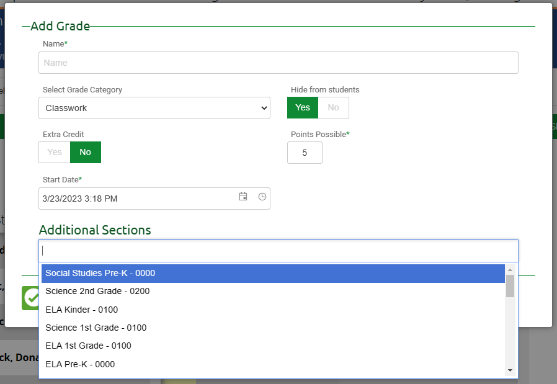The width and height of the screenshot is (557, 384).
Task: Open the calendar date picker
Action: coord(243,197)
